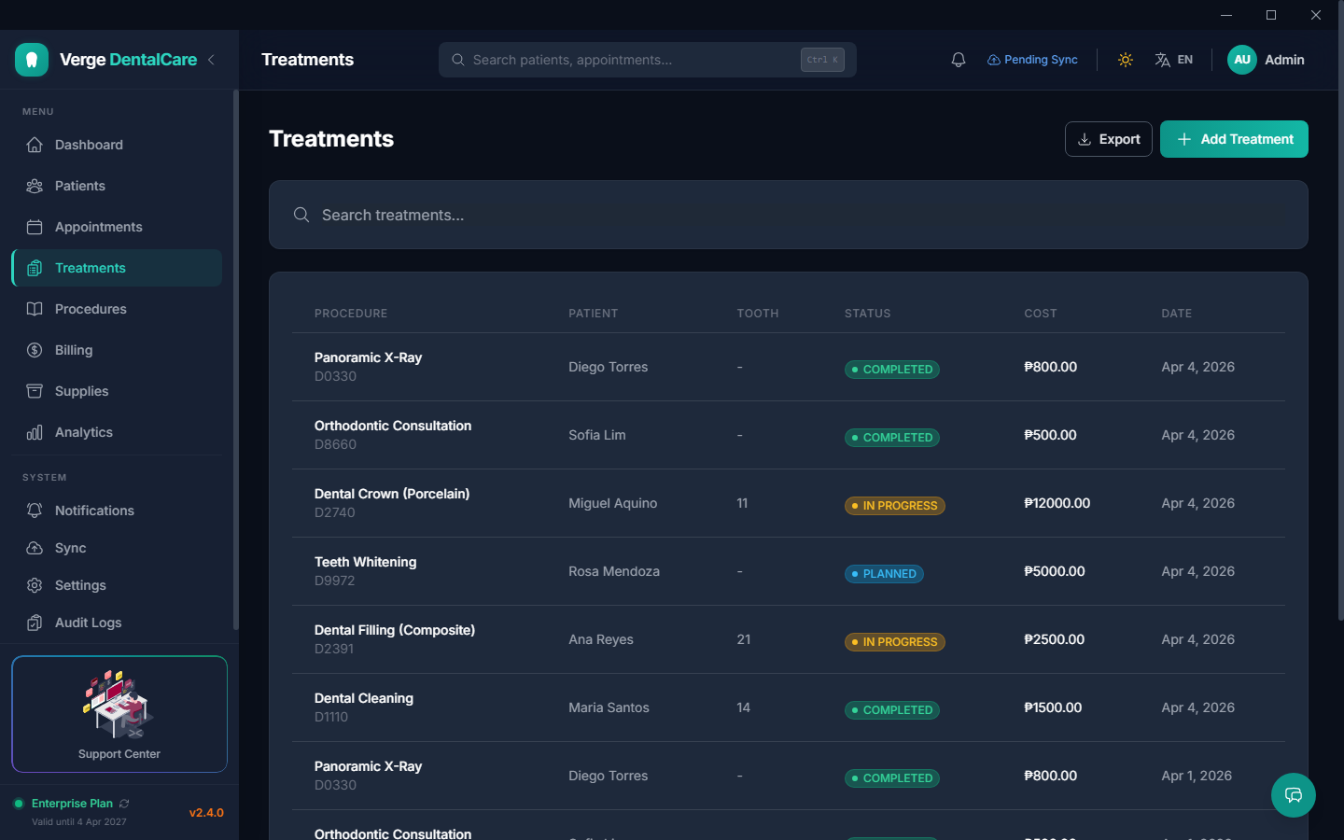
Task: Open the chat support floating button
Action: (1294, 795)
